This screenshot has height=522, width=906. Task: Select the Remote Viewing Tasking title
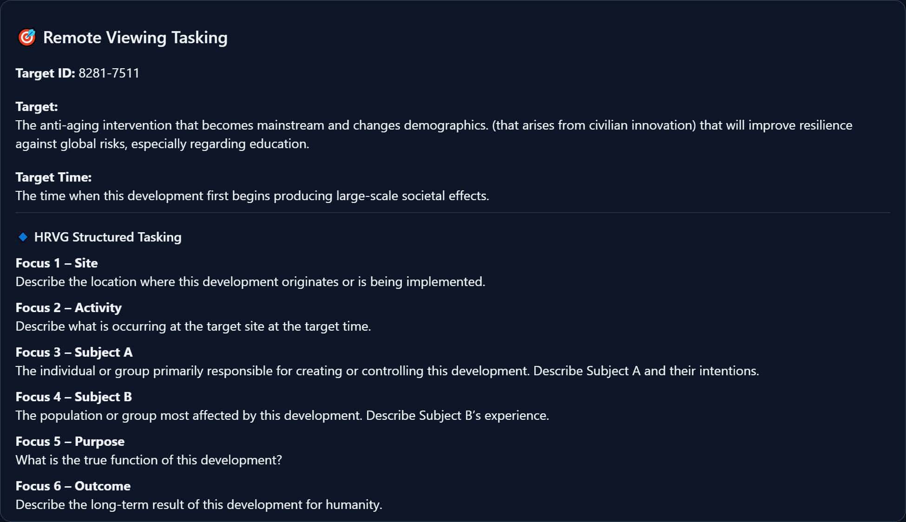tap(135, 38)
